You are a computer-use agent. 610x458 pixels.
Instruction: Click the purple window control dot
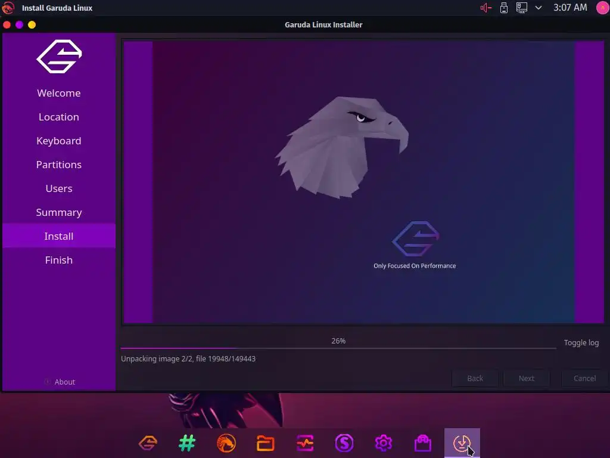(20, 25)
